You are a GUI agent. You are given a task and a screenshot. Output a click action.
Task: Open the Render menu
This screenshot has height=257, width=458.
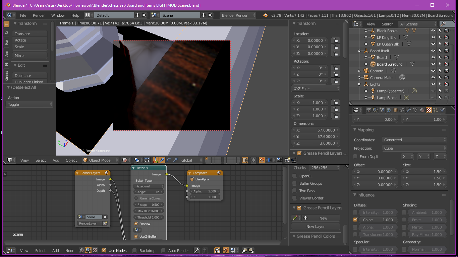(x=39, y=15)
